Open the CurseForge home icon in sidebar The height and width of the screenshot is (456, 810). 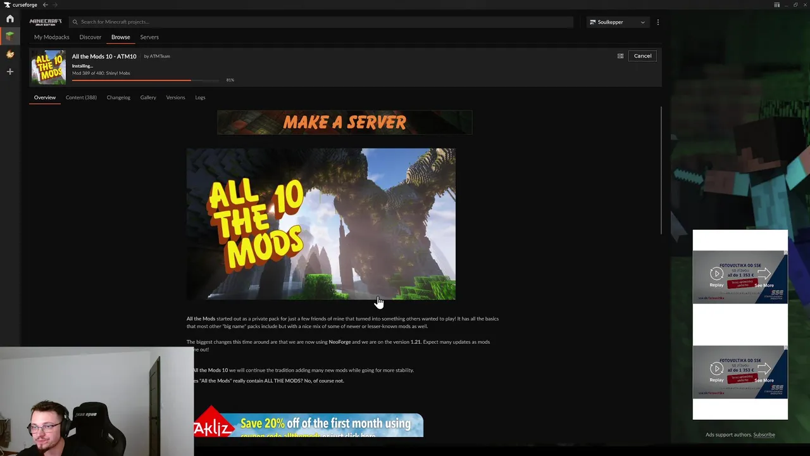pos(9,19)
